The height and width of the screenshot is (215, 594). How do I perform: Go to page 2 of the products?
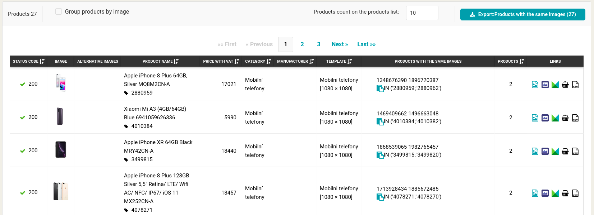302,44
